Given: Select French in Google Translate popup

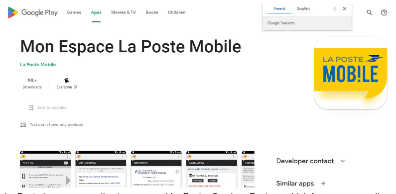Looking at the screenshot, I should tap(279, 8).
